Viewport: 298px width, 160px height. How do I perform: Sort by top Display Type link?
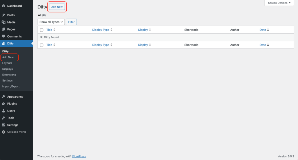point(101,30)
